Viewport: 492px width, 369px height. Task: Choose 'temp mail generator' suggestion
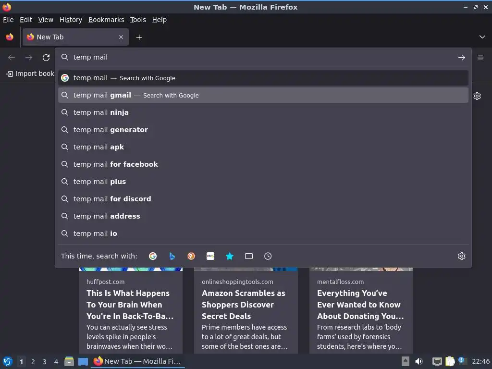[263, 130]
